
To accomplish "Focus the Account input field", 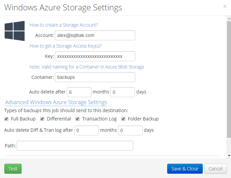I will pyautogui.click(x=95, y=35).
